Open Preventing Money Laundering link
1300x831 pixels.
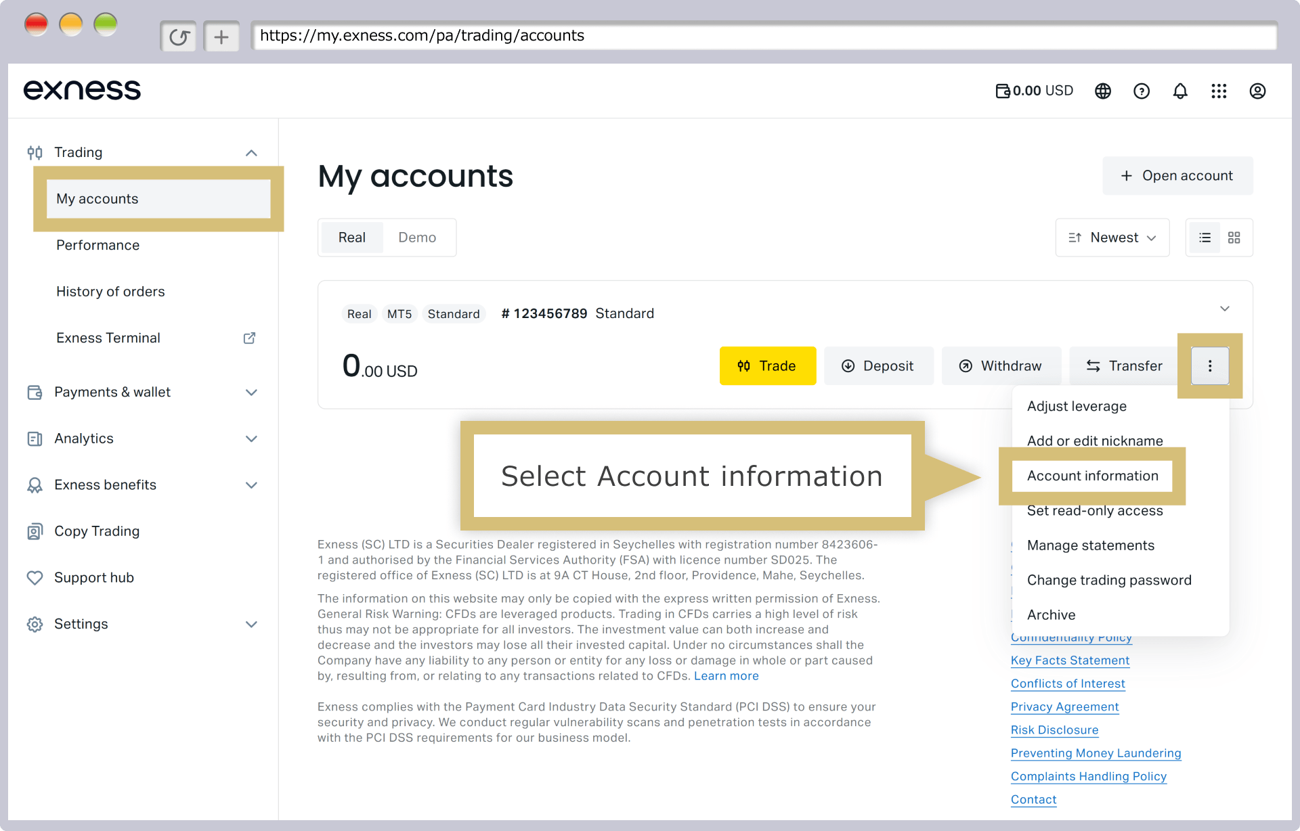point(1096,753)
